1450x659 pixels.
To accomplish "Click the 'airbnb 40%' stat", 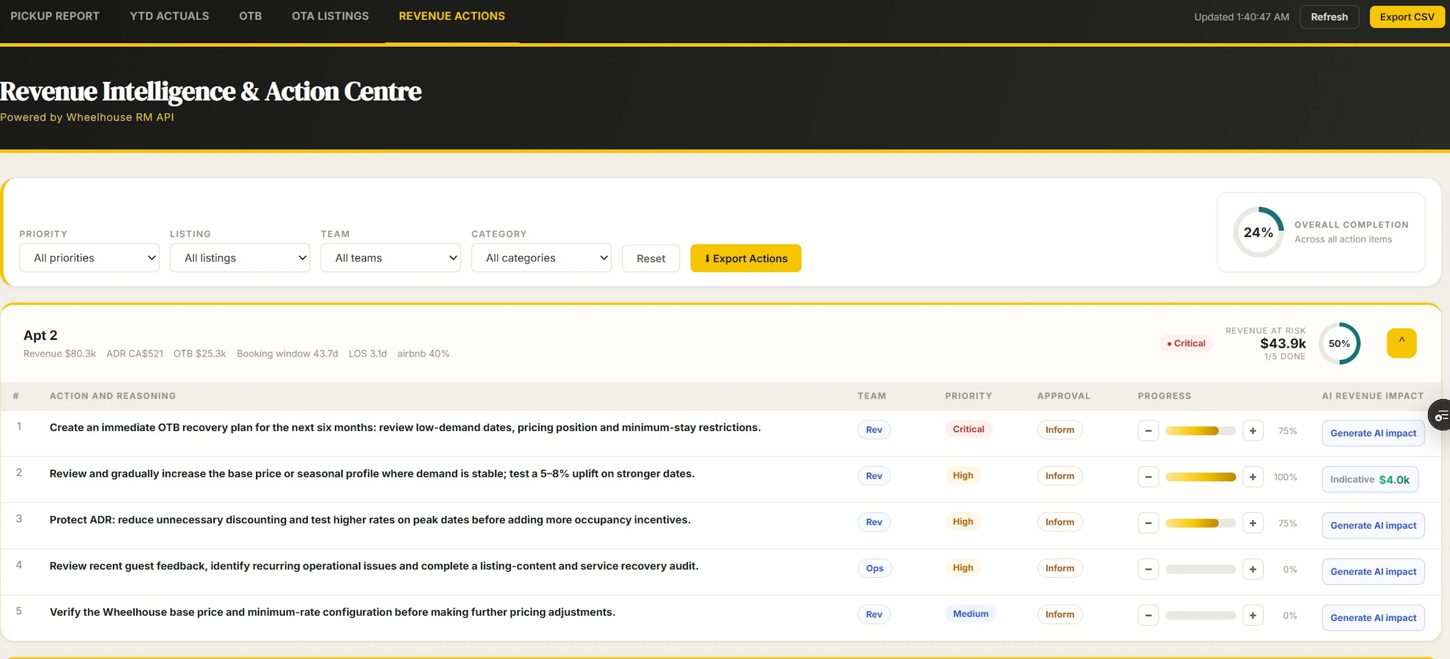I will point(423,353).
